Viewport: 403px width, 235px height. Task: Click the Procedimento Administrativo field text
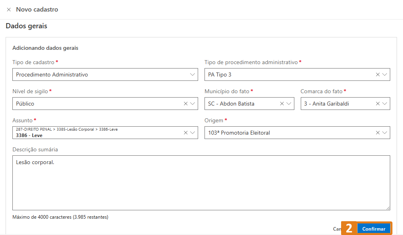click(52, 74)
